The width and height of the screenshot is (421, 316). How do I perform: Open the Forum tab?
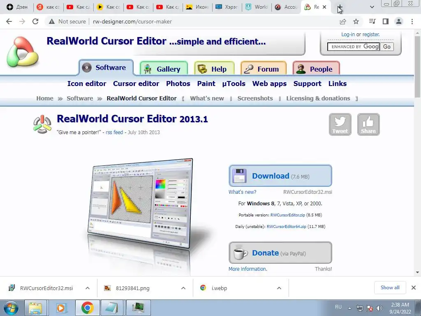264,69
